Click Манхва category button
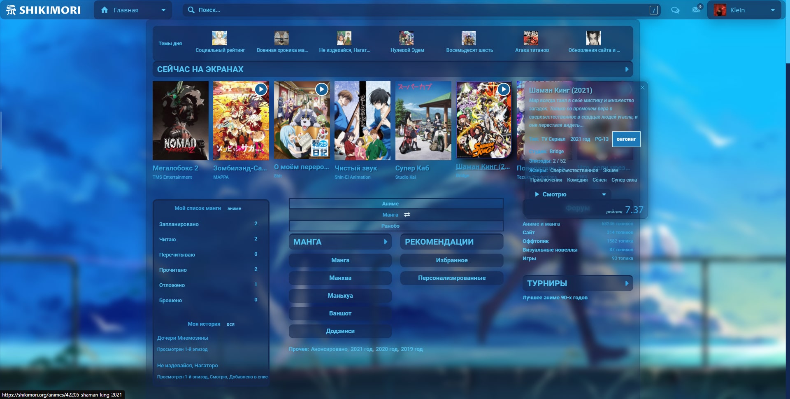 [340, 278]
